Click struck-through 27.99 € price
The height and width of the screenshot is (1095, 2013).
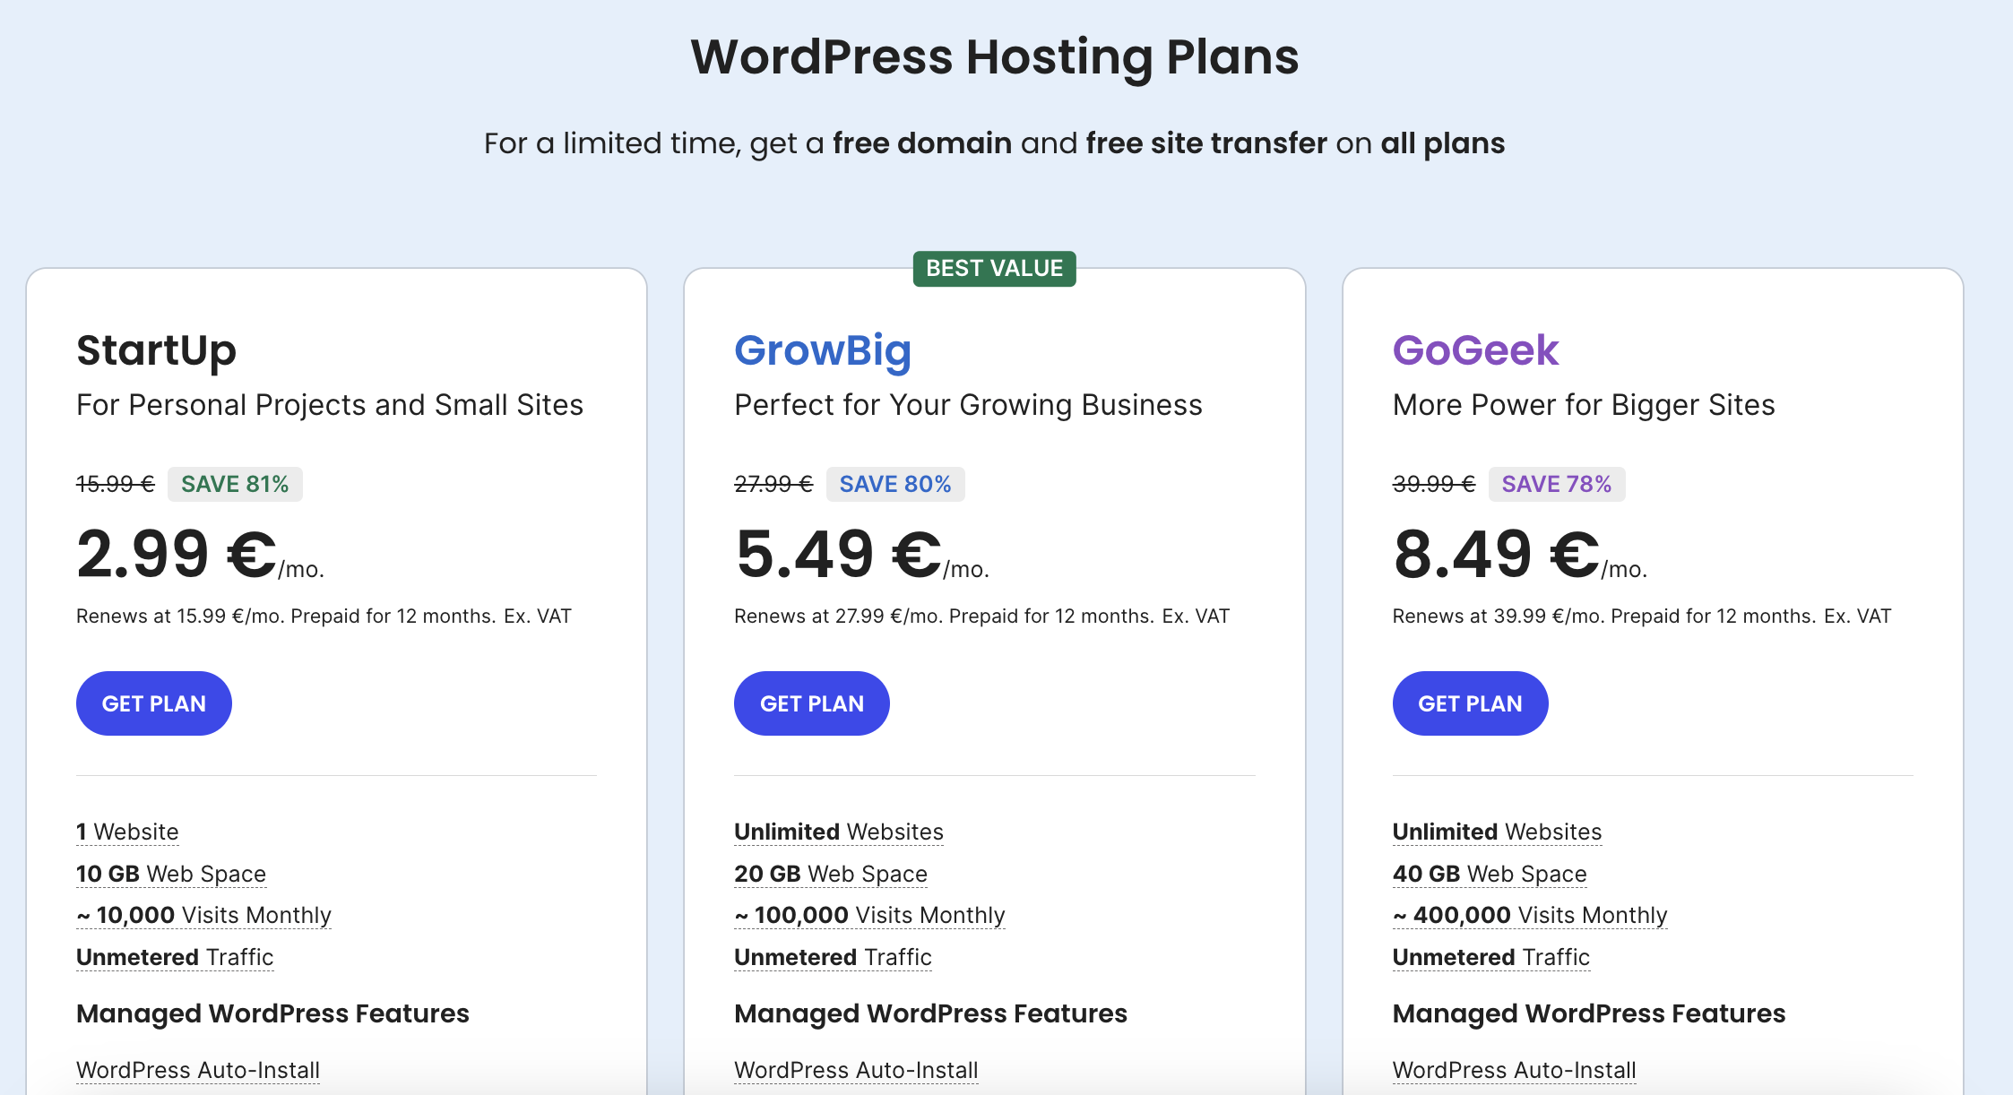pos(773,484)
